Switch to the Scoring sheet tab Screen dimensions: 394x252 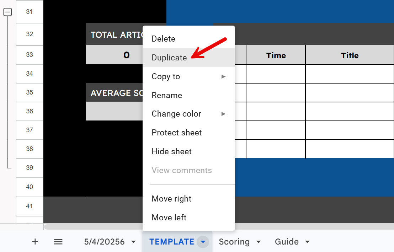coord(234,242)
